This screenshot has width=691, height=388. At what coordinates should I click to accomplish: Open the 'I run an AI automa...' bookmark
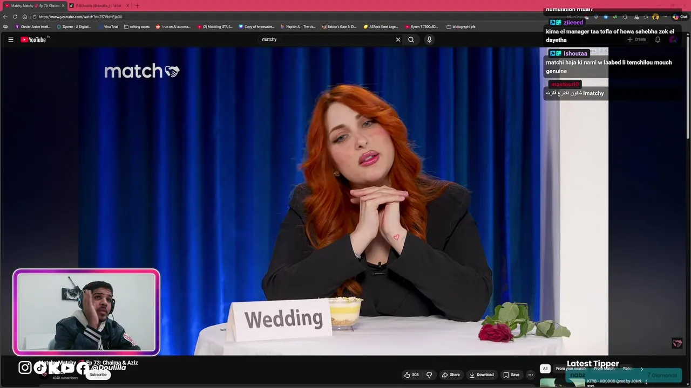pos(173,26)
